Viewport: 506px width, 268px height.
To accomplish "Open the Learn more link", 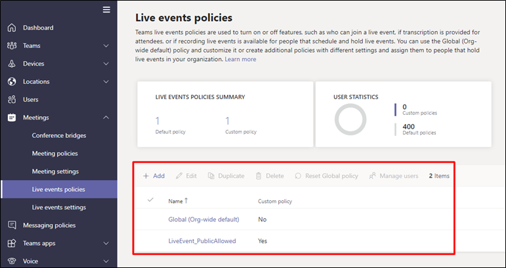I will (x=240, y=59).
